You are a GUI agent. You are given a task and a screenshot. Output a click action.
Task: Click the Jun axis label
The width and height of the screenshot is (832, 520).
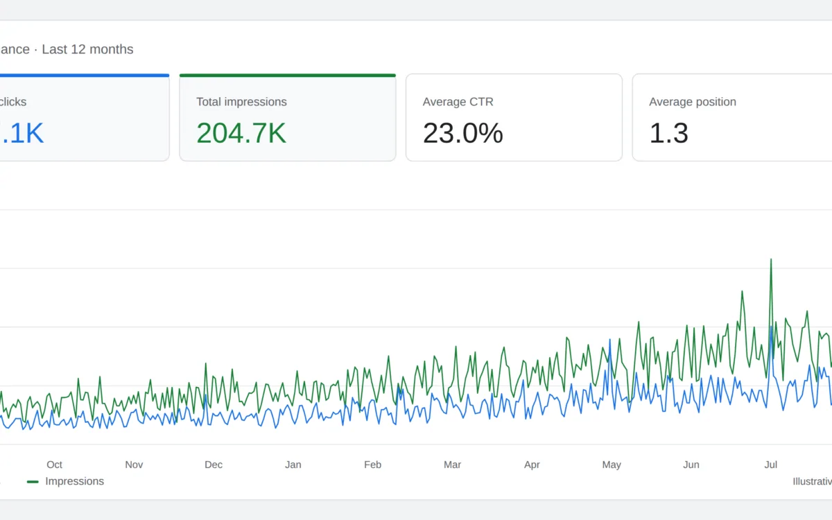click(691, 465)
